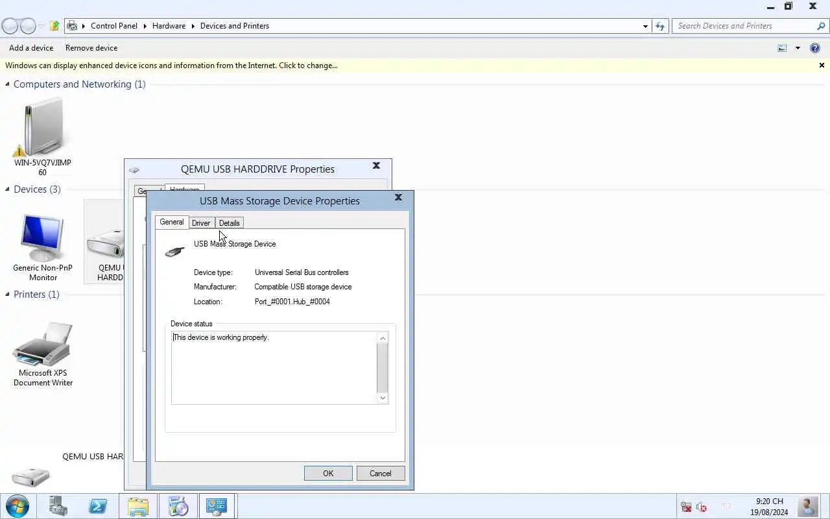Select Generic Non-PnP Monitor device
Image resolution: width=830 pixels, height=519 pixels.
(43, 247)
